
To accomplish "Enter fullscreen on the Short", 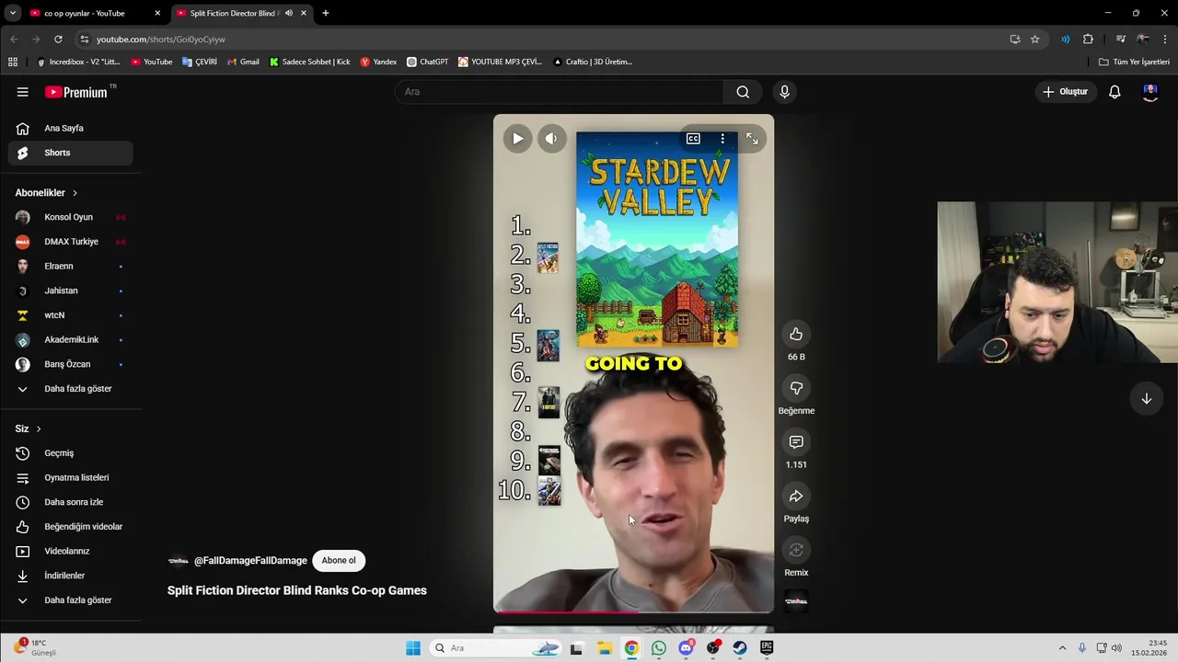I will tap(752, 139).
